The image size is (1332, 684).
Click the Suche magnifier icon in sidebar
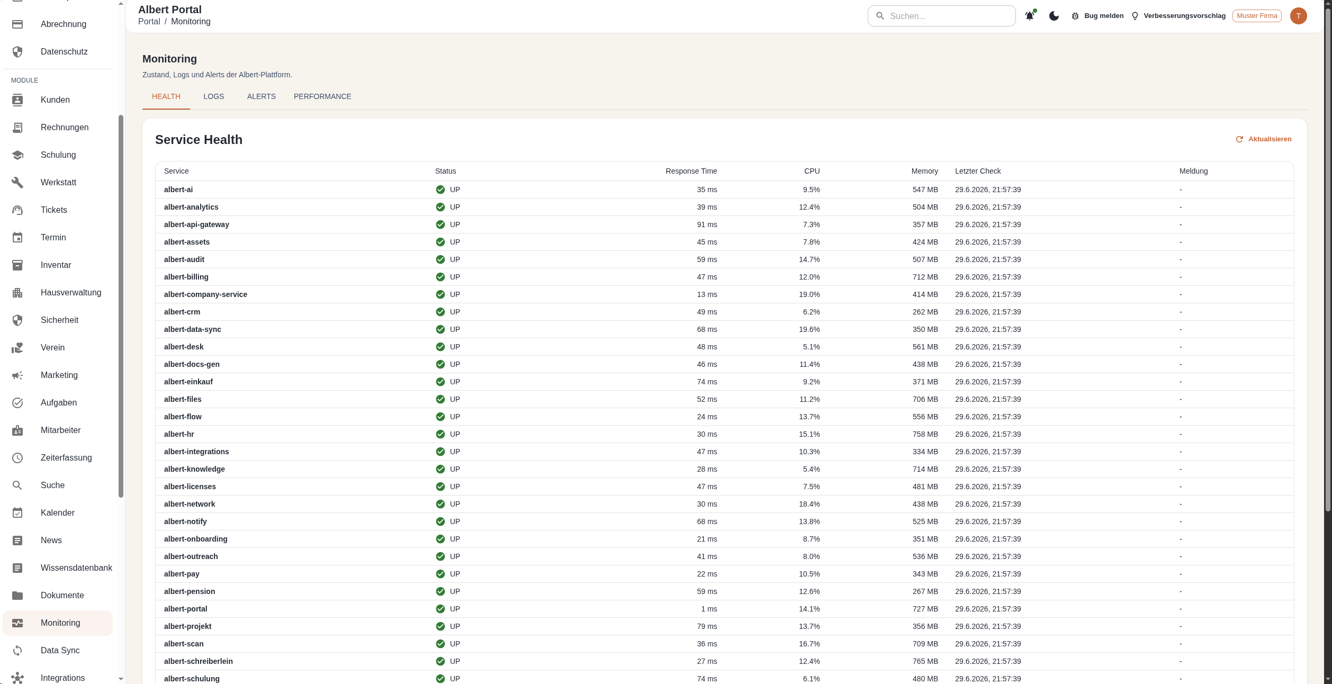click(x=17, y=485)
